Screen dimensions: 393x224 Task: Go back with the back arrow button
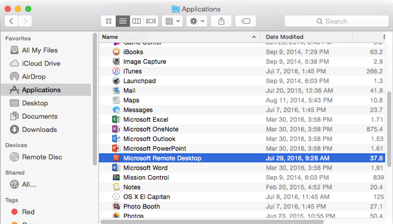tap(11, 21)
